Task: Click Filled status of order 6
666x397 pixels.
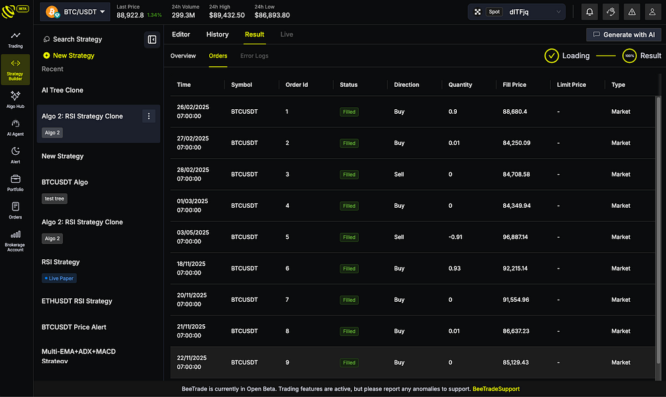Action: 349,269
